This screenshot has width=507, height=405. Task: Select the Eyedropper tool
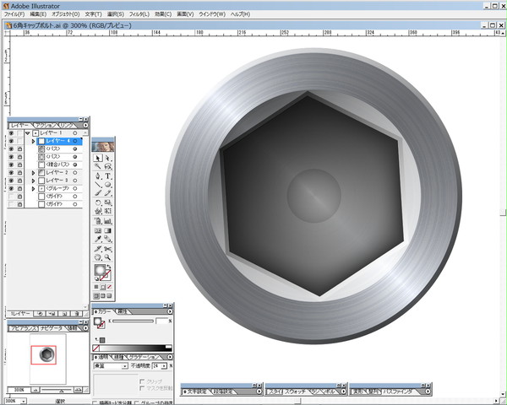click(x=98, y=240)
